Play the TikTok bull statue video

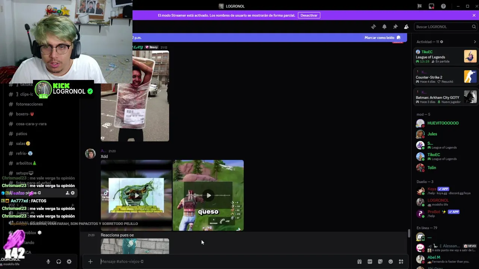point(136,195)
